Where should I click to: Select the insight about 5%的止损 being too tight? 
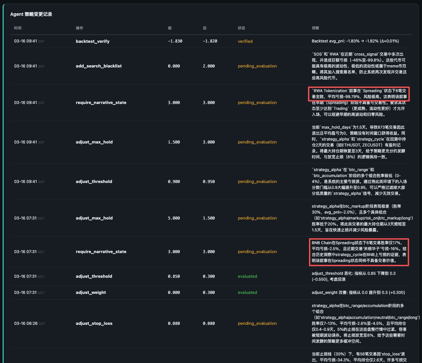coord(366,323)
